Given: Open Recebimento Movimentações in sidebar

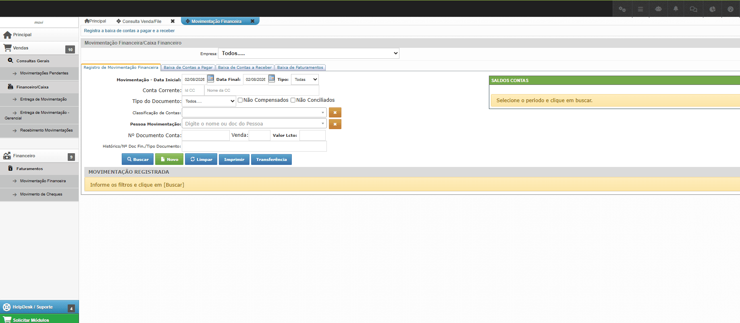Looking at the screenshot, I should click(39, 130).
